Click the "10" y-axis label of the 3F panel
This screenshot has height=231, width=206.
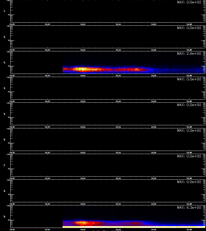(9, 66)
